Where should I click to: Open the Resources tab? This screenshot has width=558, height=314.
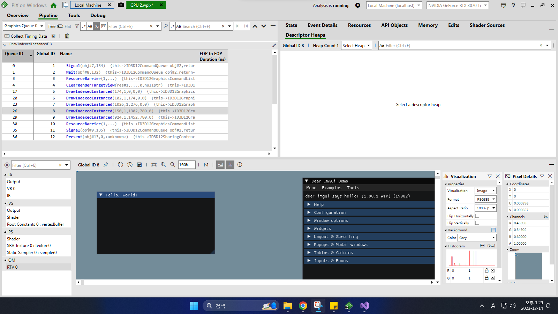coord(359,25)
